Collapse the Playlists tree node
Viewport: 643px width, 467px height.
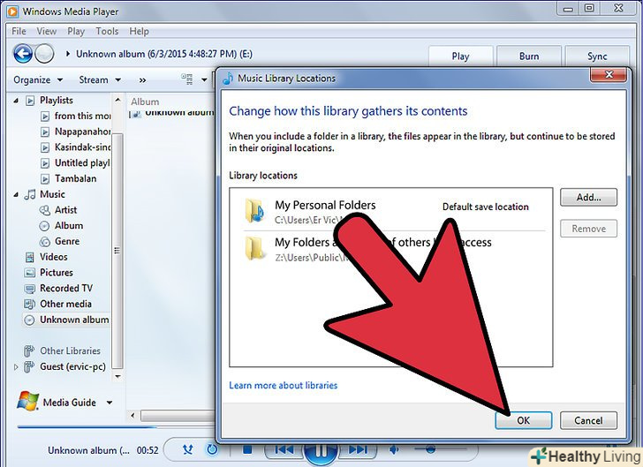tap(16, 100)
